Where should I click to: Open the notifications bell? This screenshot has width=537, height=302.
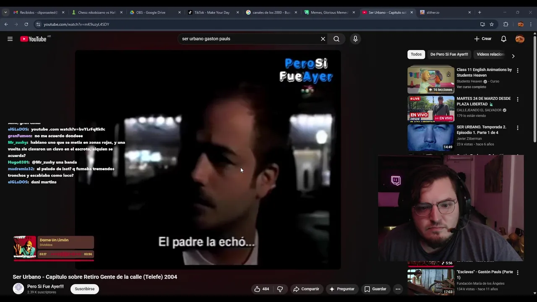503,39
